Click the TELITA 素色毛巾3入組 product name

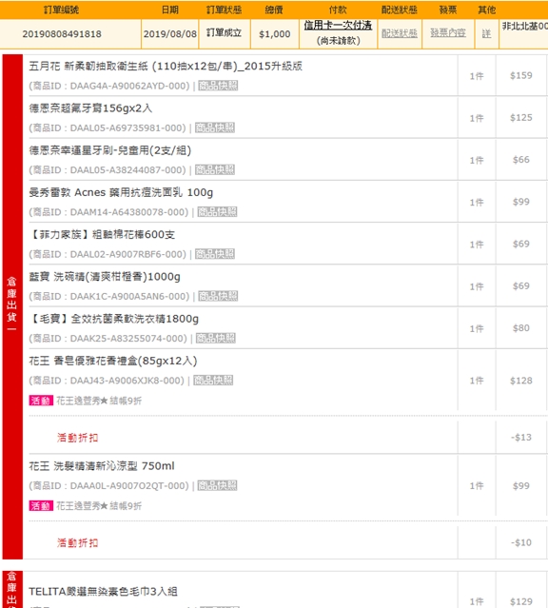pos(103,592)
